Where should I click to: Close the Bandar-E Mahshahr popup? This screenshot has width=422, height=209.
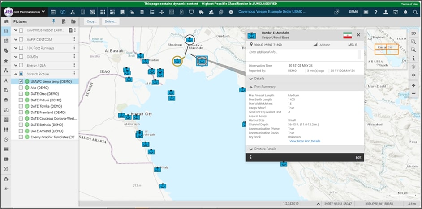coord(358,35)
